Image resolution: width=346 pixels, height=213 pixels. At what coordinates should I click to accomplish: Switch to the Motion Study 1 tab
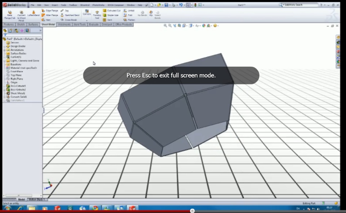37,200
